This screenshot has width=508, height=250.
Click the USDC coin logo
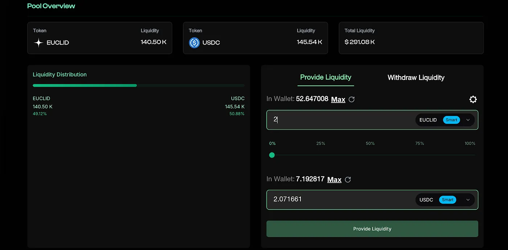(x=194, y=43)
